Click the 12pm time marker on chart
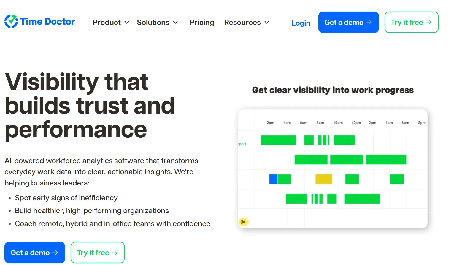 356,123
